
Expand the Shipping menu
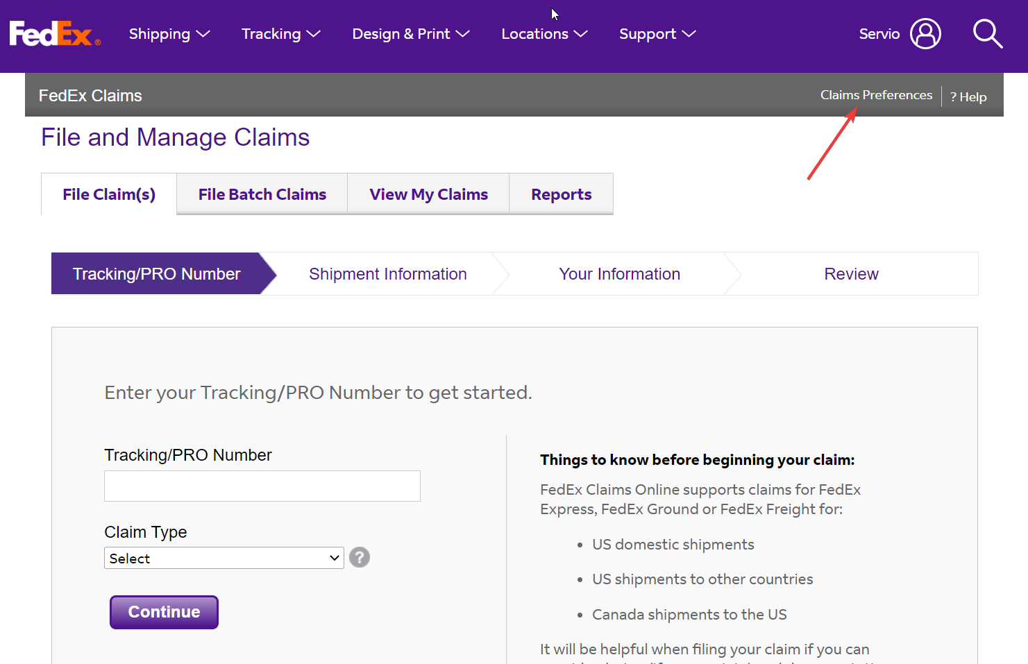[169, 34]
